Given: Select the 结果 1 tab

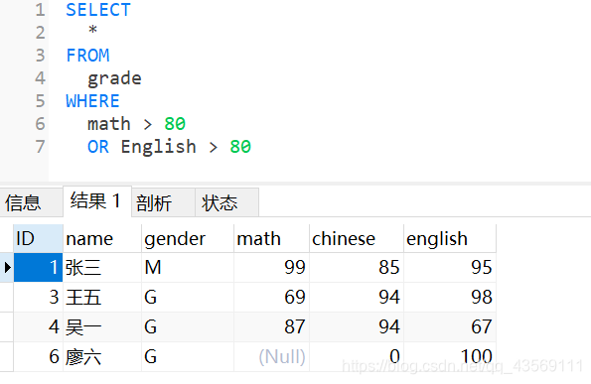Looking at the screenshot, I should click(x=97, y=201).
